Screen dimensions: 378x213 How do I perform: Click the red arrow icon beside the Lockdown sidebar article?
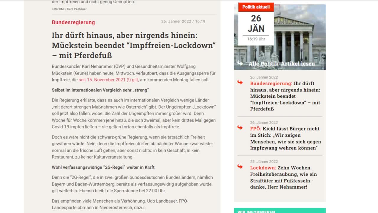(x=240, y=167)
